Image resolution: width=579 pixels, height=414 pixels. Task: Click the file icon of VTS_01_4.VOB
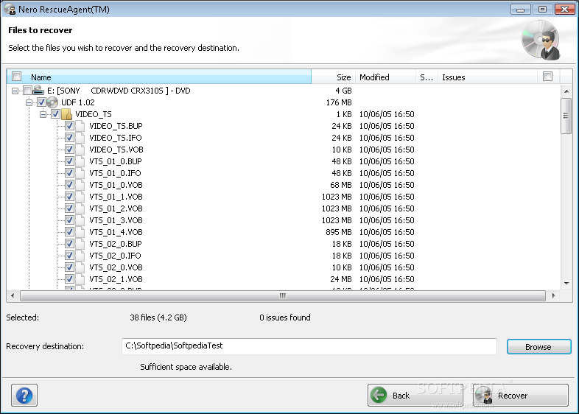click(80, 232)
